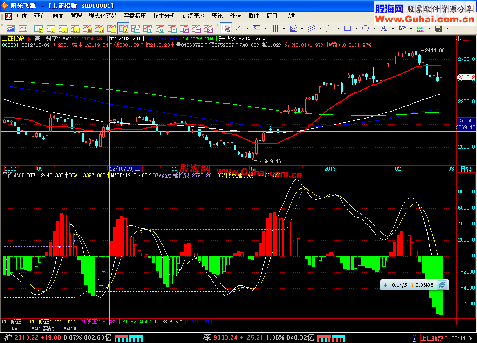Expand the text tool dropdown arrow
Viewport: 477px width, 343px height.
pos(393,29)
